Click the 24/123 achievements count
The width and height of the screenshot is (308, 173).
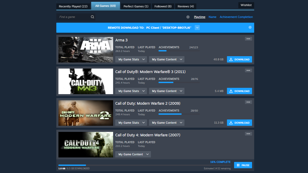coord(193,47)
